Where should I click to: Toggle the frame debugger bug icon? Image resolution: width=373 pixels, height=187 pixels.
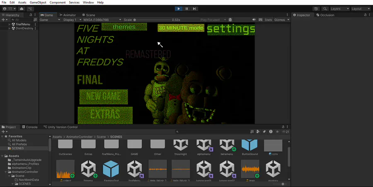pyautogui.click(x=230, y=20)
